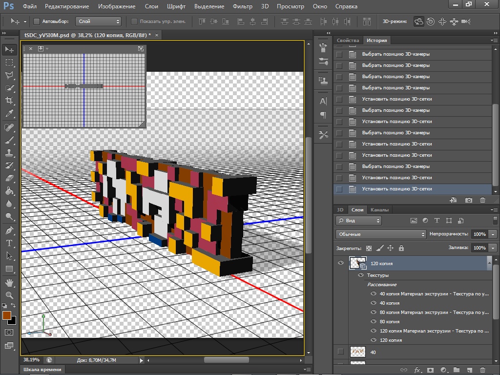Open the Фильтр menu

[x=242, y=6]
